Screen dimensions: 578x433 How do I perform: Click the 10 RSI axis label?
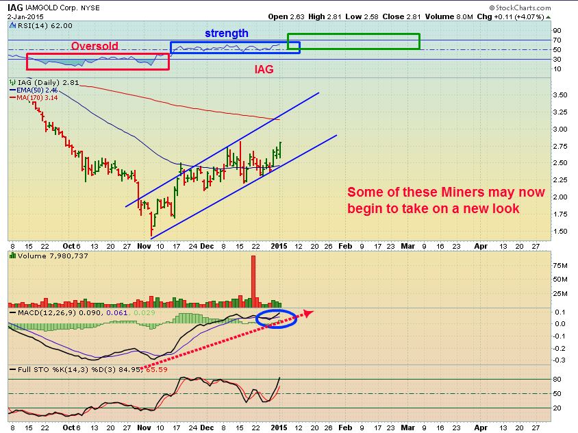click(x=557, y=69)
